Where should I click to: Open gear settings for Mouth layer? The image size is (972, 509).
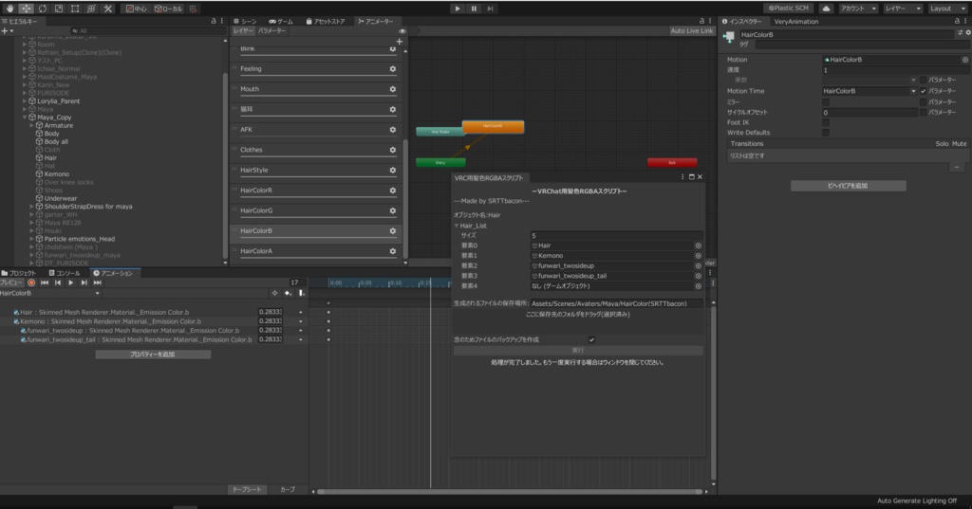[x=392, y=89]
